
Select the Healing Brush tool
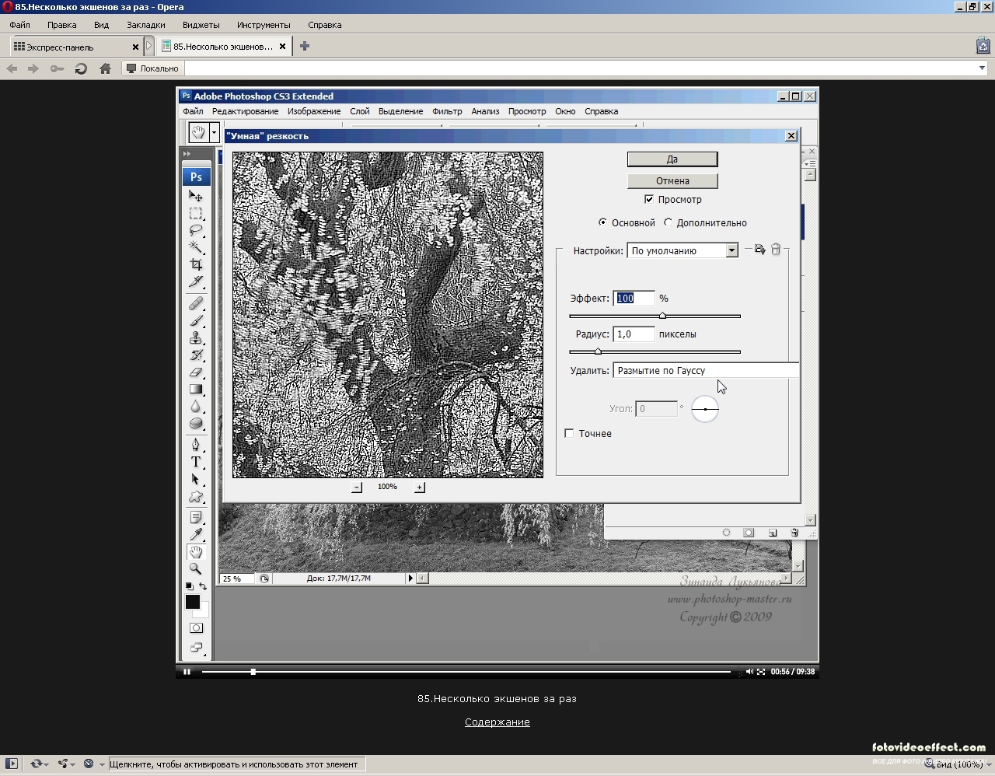pyautogui.click(x=196, y=303)
